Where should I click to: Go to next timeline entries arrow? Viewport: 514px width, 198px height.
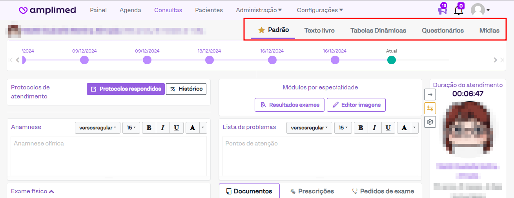click(x=496, y=60)
